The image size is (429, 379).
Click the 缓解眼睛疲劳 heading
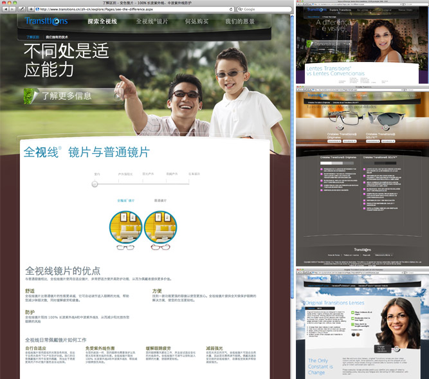[x=158, y=348]
